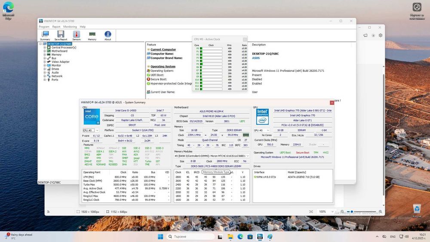
Task: Expand the Bus tree node
Action: point(44,58)
